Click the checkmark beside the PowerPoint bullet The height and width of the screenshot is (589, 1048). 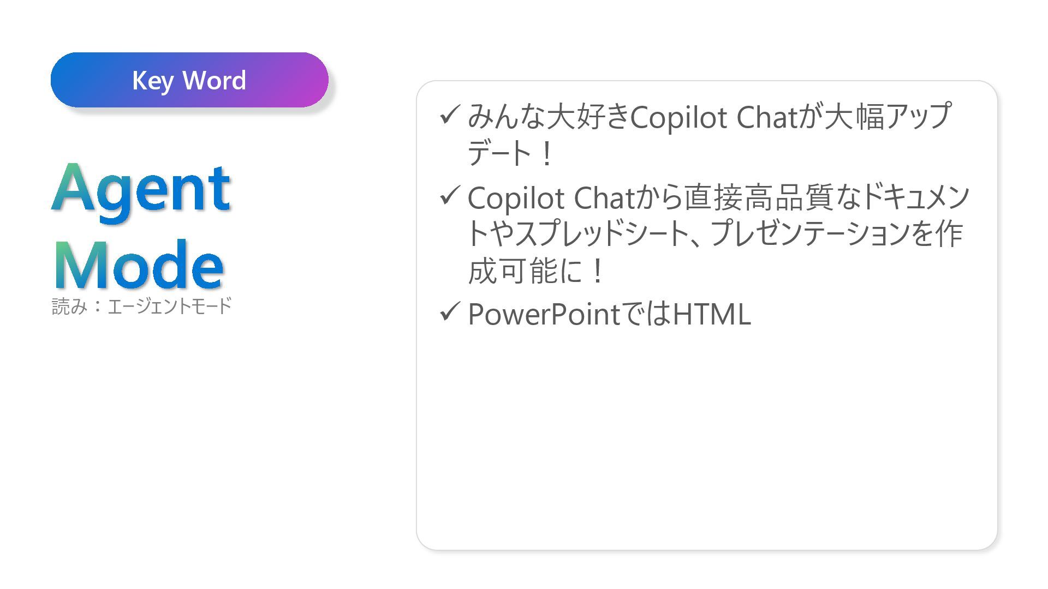coord(448,312)
